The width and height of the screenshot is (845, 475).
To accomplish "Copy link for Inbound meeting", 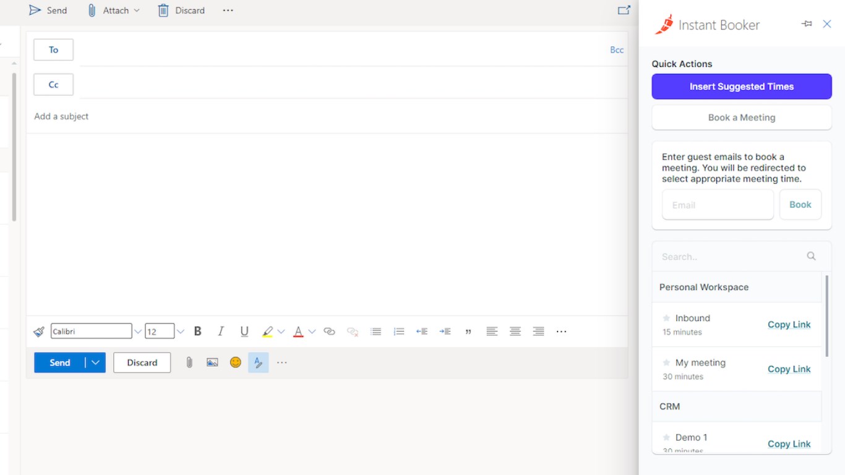I will pos(789,325).
